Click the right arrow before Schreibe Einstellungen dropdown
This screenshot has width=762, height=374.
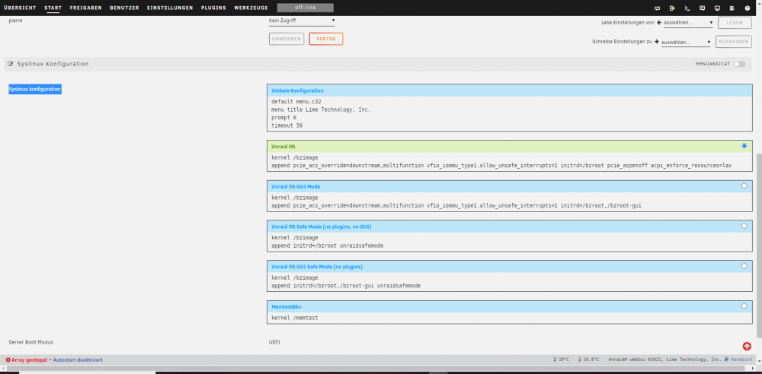point(657,42)
